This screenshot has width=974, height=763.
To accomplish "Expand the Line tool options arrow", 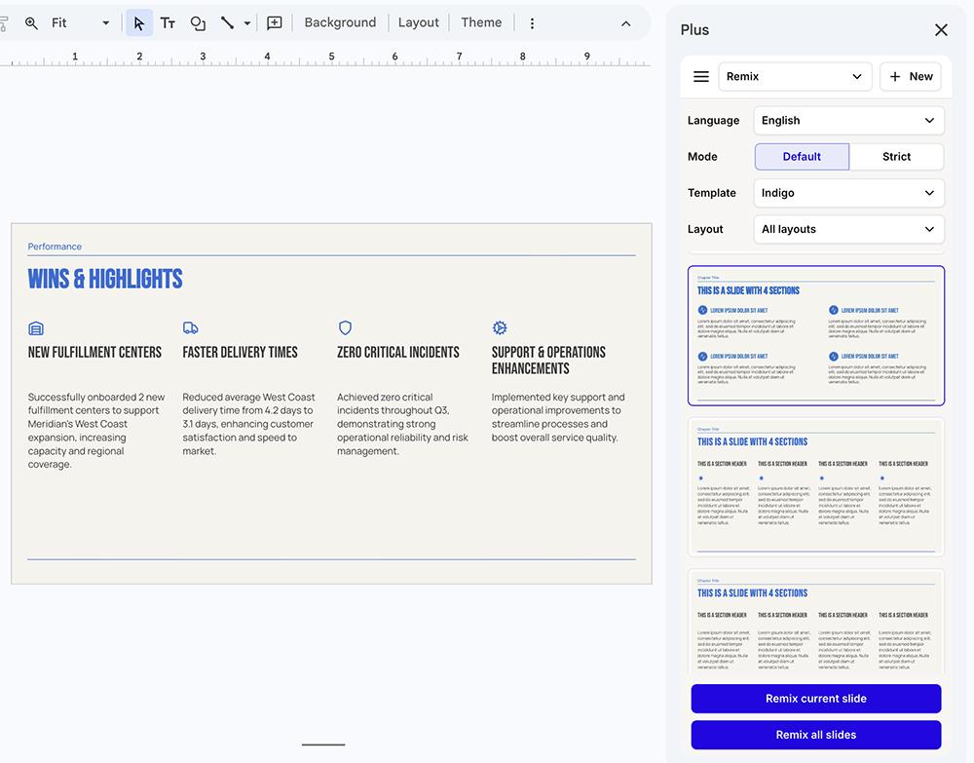I will click(x=247, y=23).
